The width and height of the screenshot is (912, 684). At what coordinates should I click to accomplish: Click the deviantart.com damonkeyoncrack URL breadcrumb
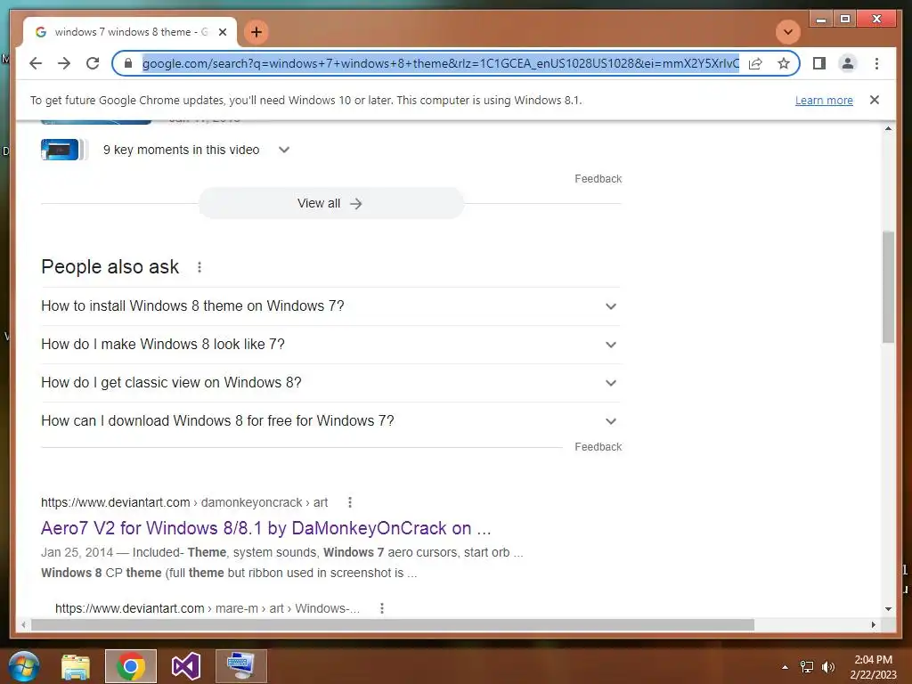tap(184, 502)
